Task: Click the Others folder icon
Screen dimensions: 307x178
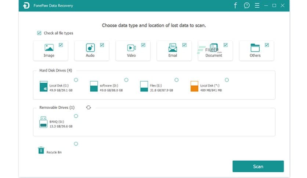Action: coord(255,48)
